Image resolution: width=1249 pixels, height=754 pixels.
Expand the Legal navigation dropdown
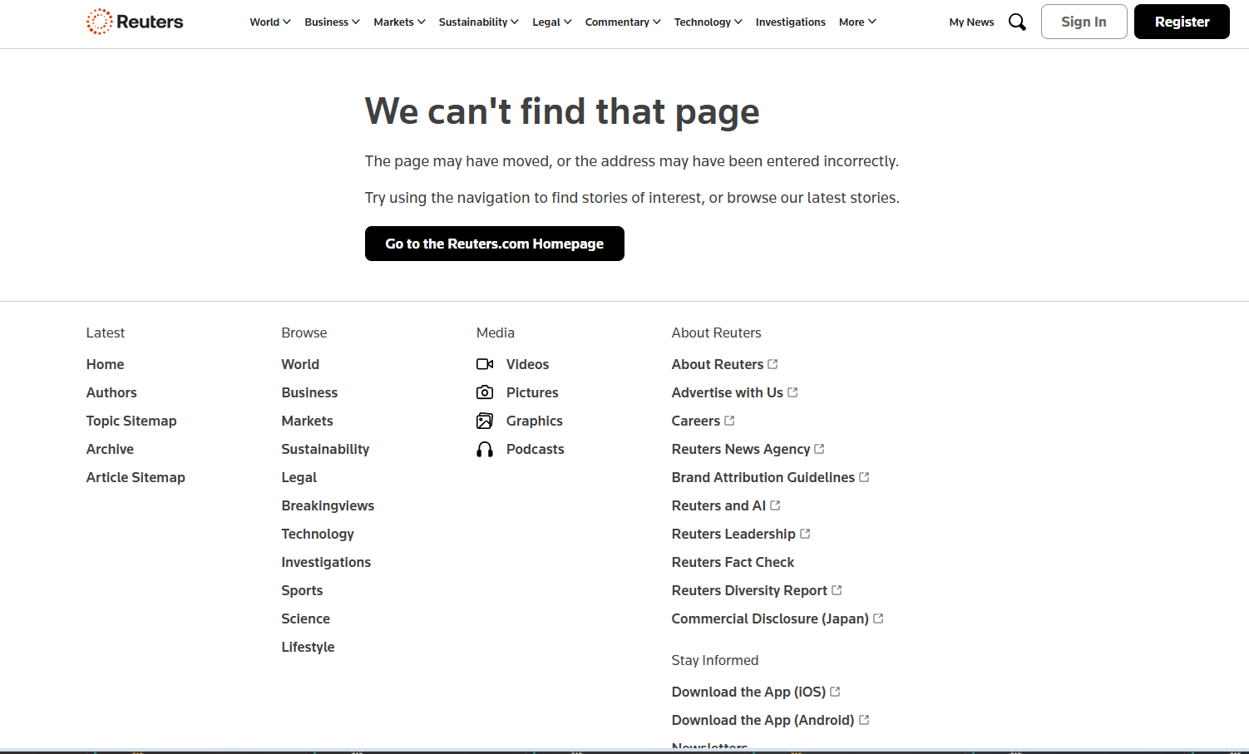tap(552, 22)
